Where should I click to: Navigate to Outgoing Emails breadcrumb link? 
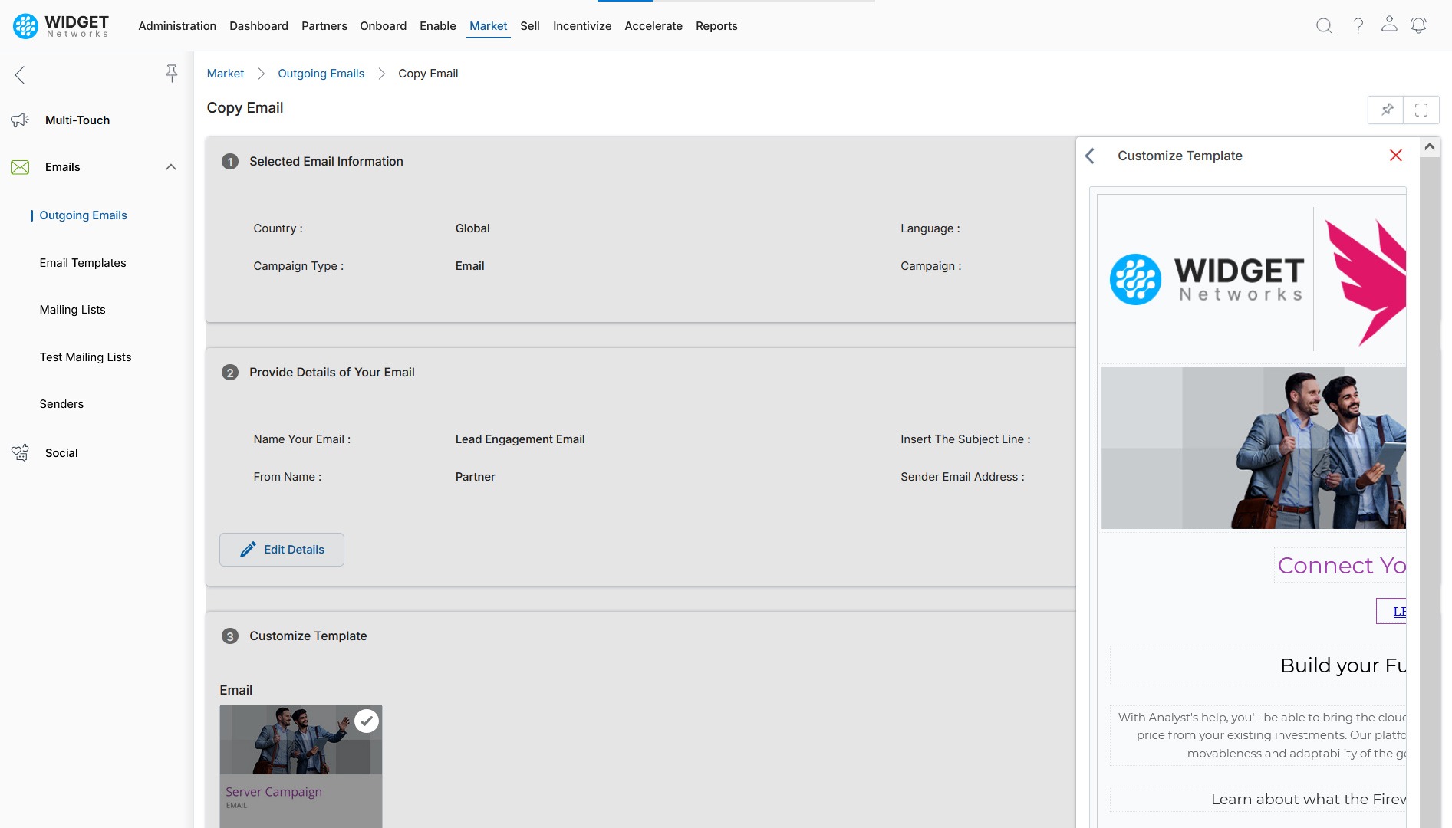tap(321, 74)
